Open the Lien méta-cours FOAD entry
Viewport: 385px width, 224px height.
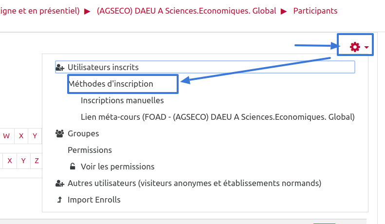coord(218,117)
